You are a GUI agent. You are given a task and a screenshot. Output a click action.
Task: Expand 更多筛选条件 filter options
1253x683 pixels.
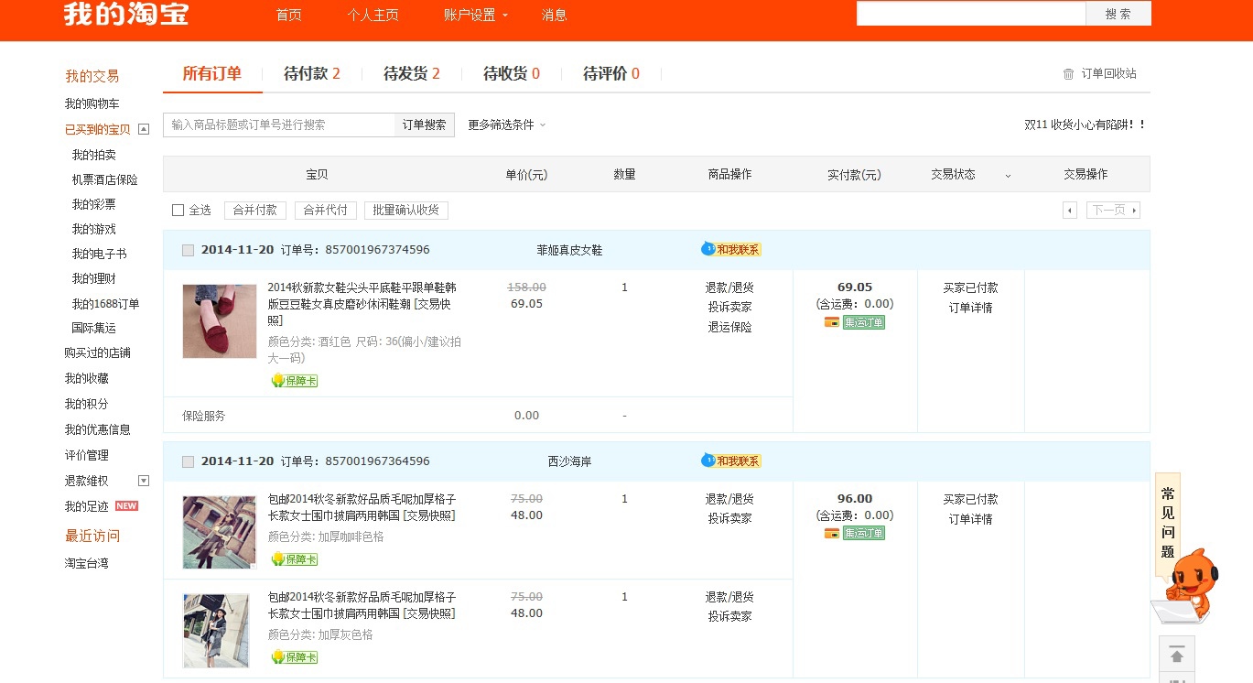pyautogui.click(x=506, y=125)
